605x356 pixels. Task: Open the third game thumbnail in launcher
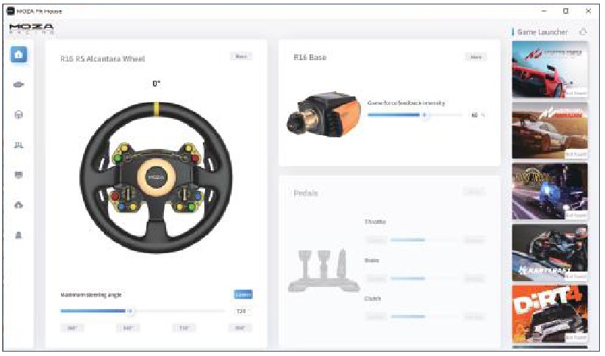tap(550, 191)
